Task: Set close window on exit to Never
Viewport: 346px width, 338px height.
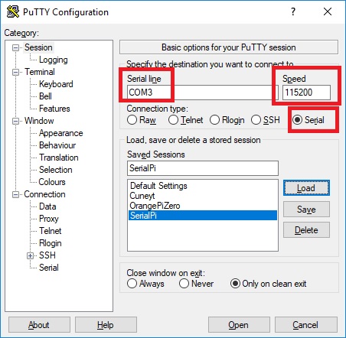Action: (x=184, y=284)
